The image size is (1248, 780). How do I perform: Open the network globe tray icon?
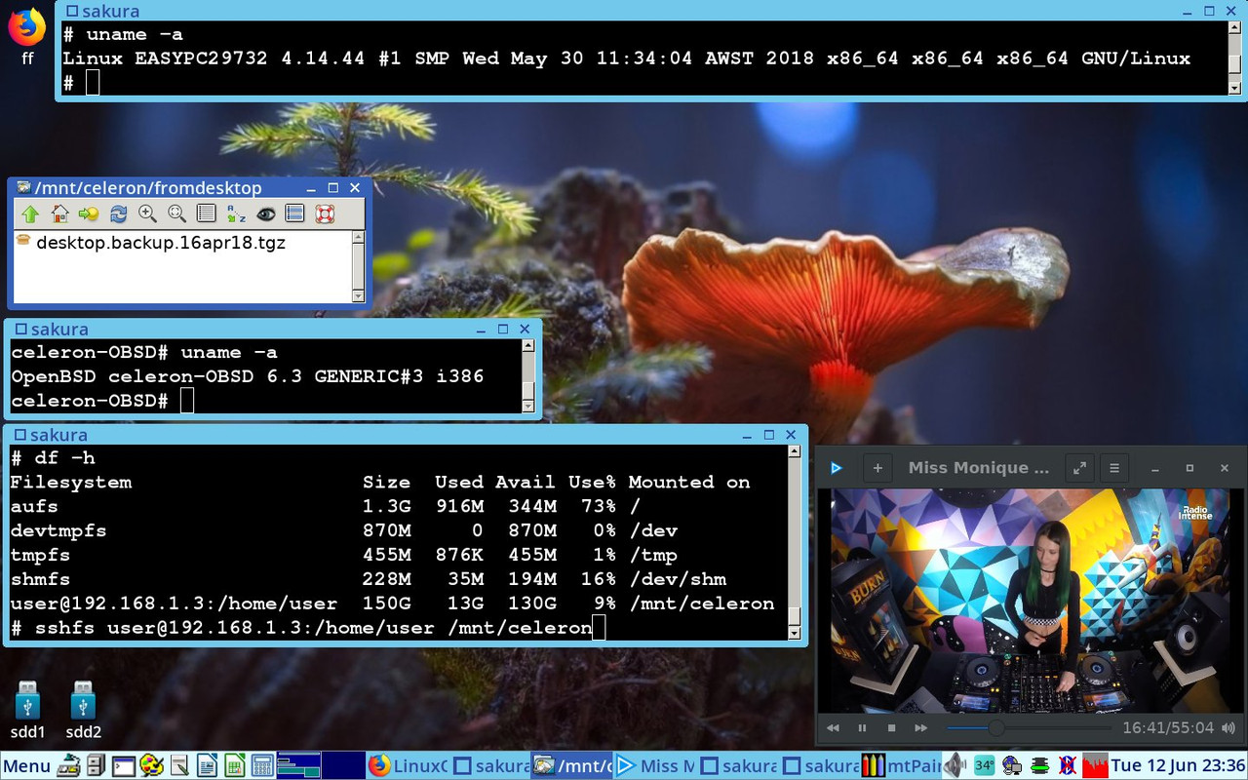click(1012, 766)
